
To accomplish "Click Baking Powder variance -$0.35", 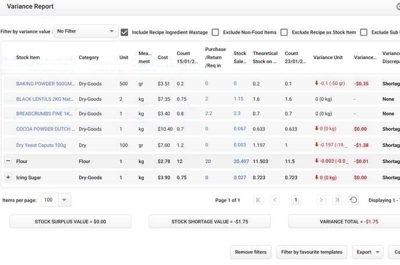I will [x=361, y=84].
